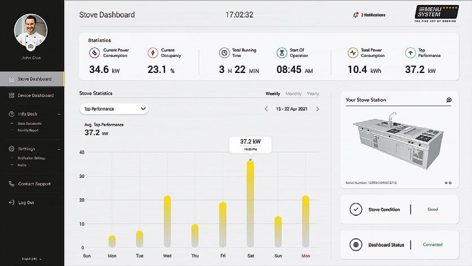The width and height of the screenshot is (472, 266).
Task: Open the Top Performance dropdown
Action: click(x=114, y=109)
